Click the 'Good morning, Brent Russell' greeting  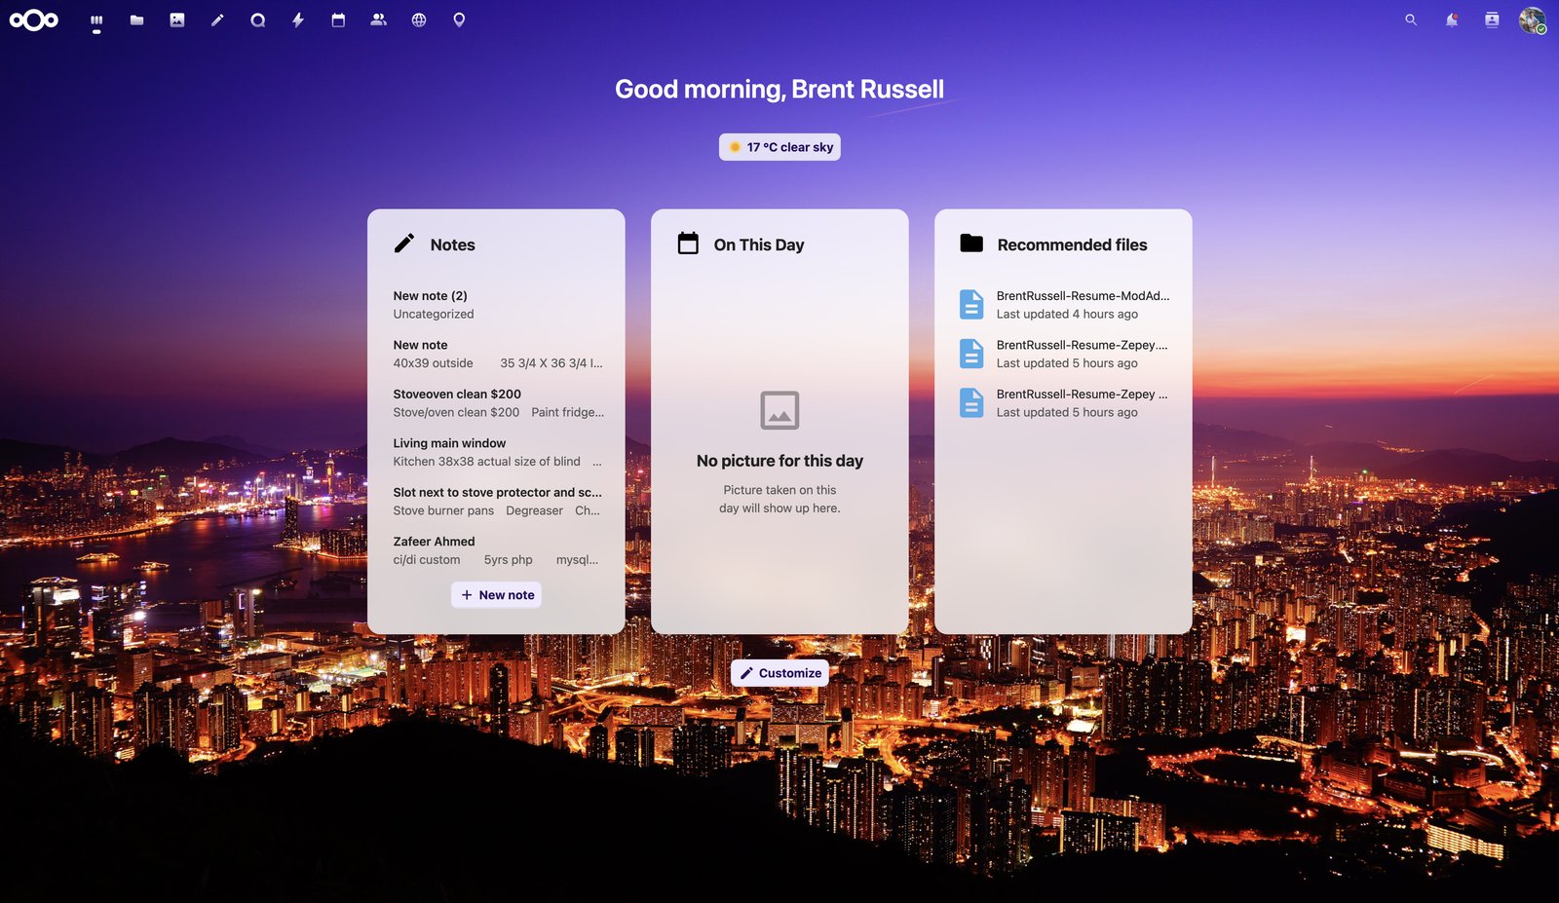[779, 90]
